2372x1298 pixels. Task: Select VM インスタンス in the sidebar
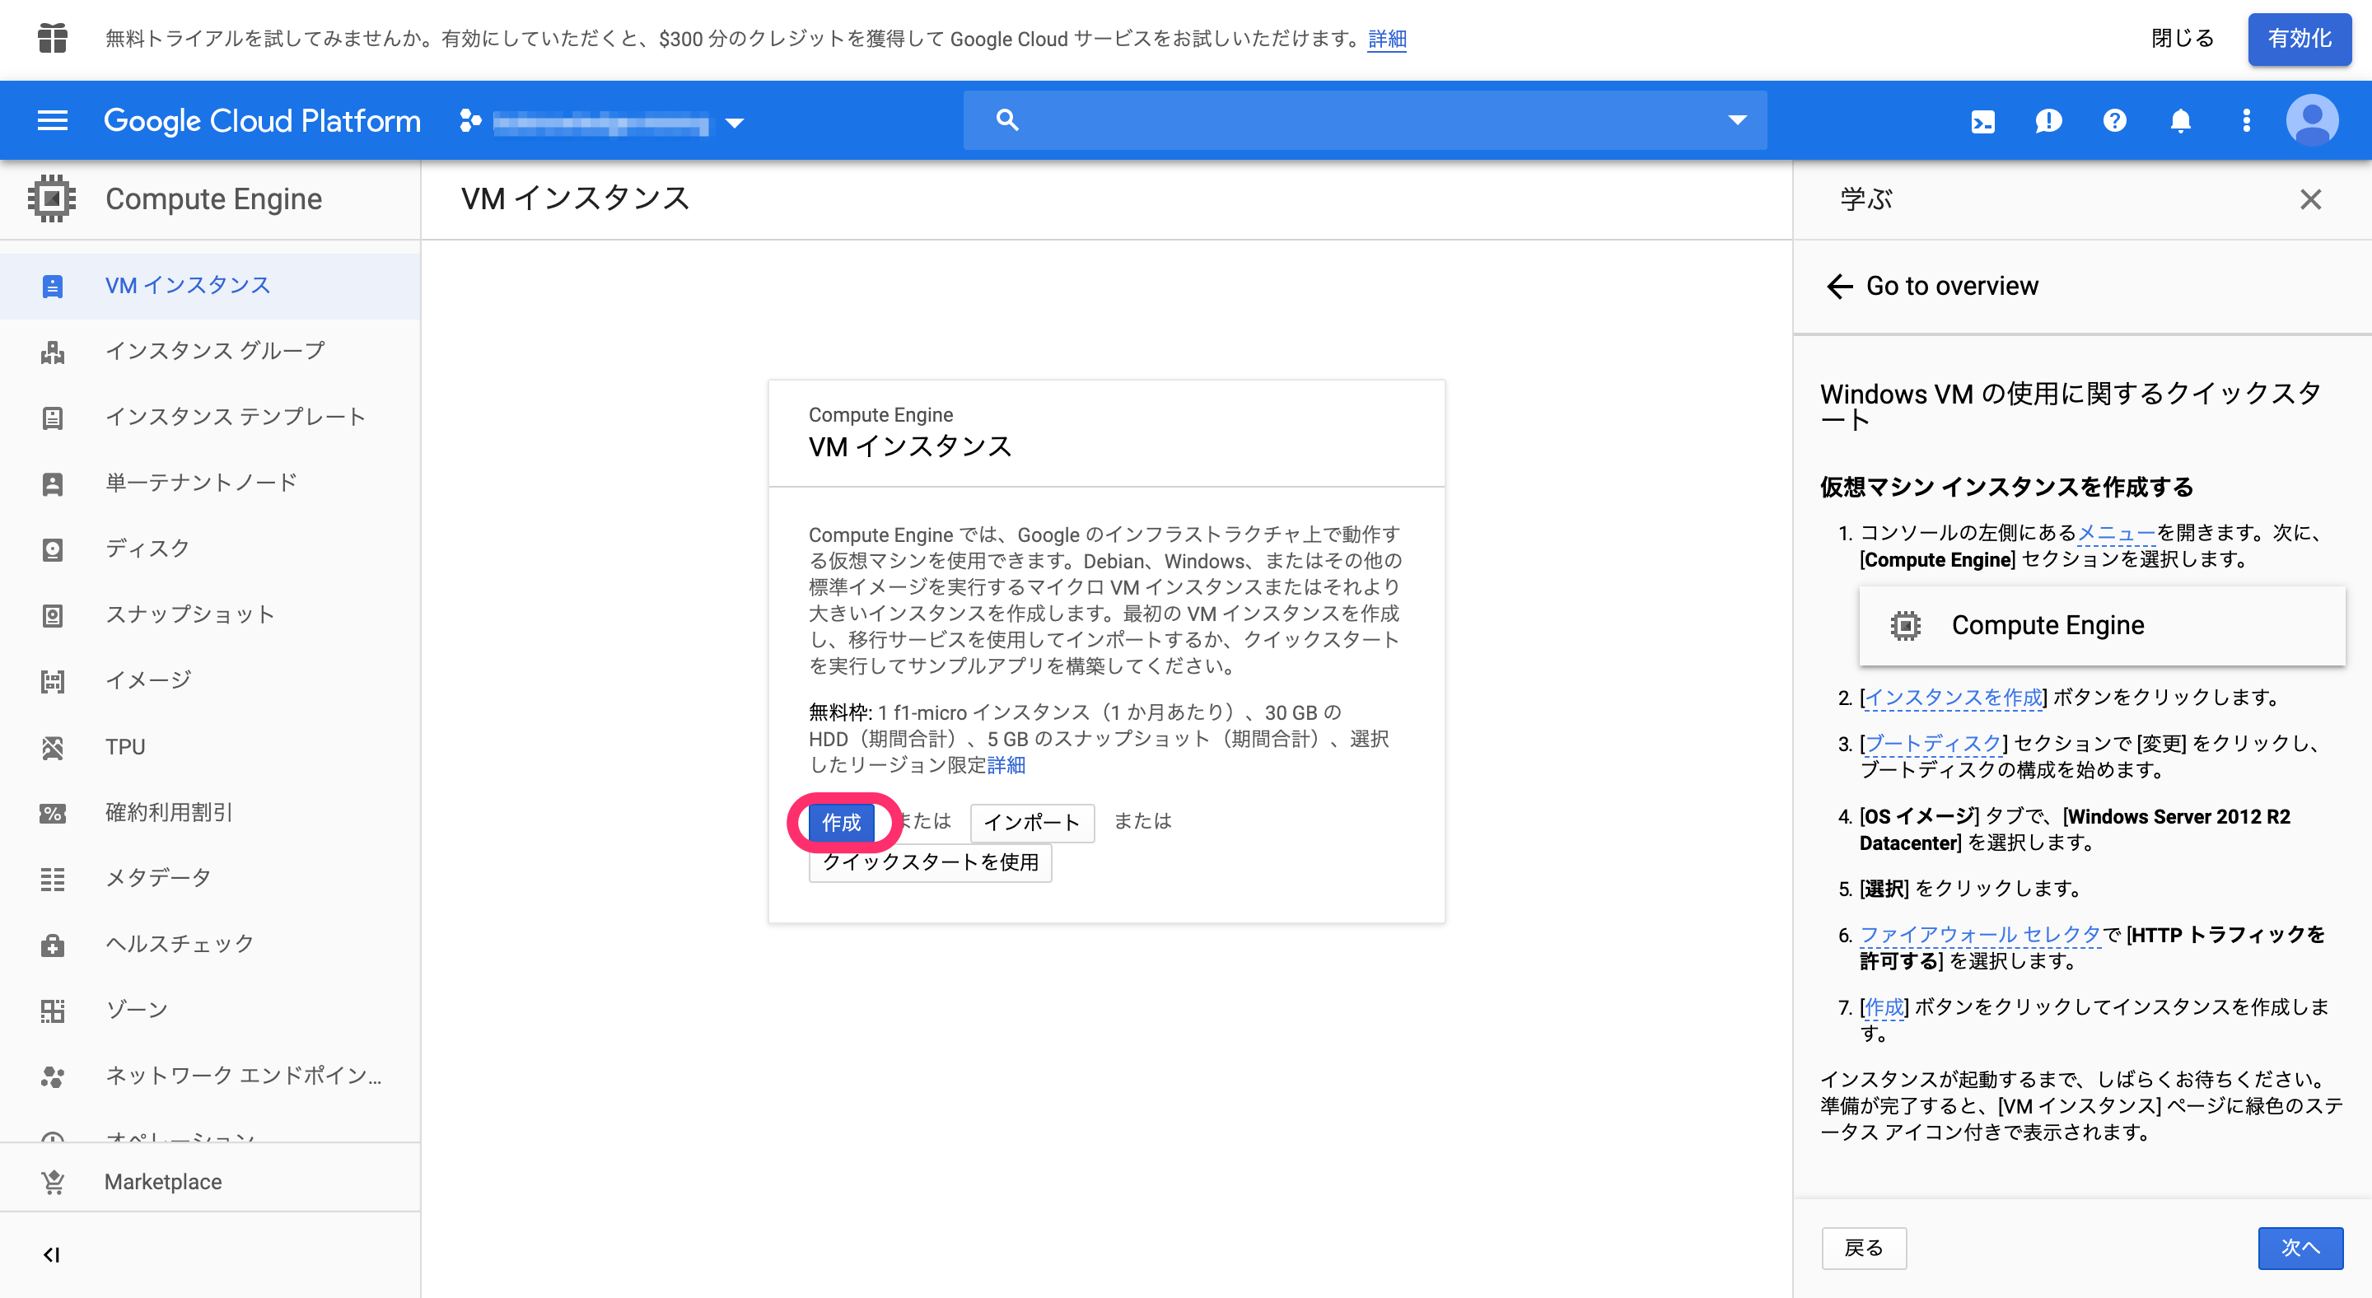point(188,285)
